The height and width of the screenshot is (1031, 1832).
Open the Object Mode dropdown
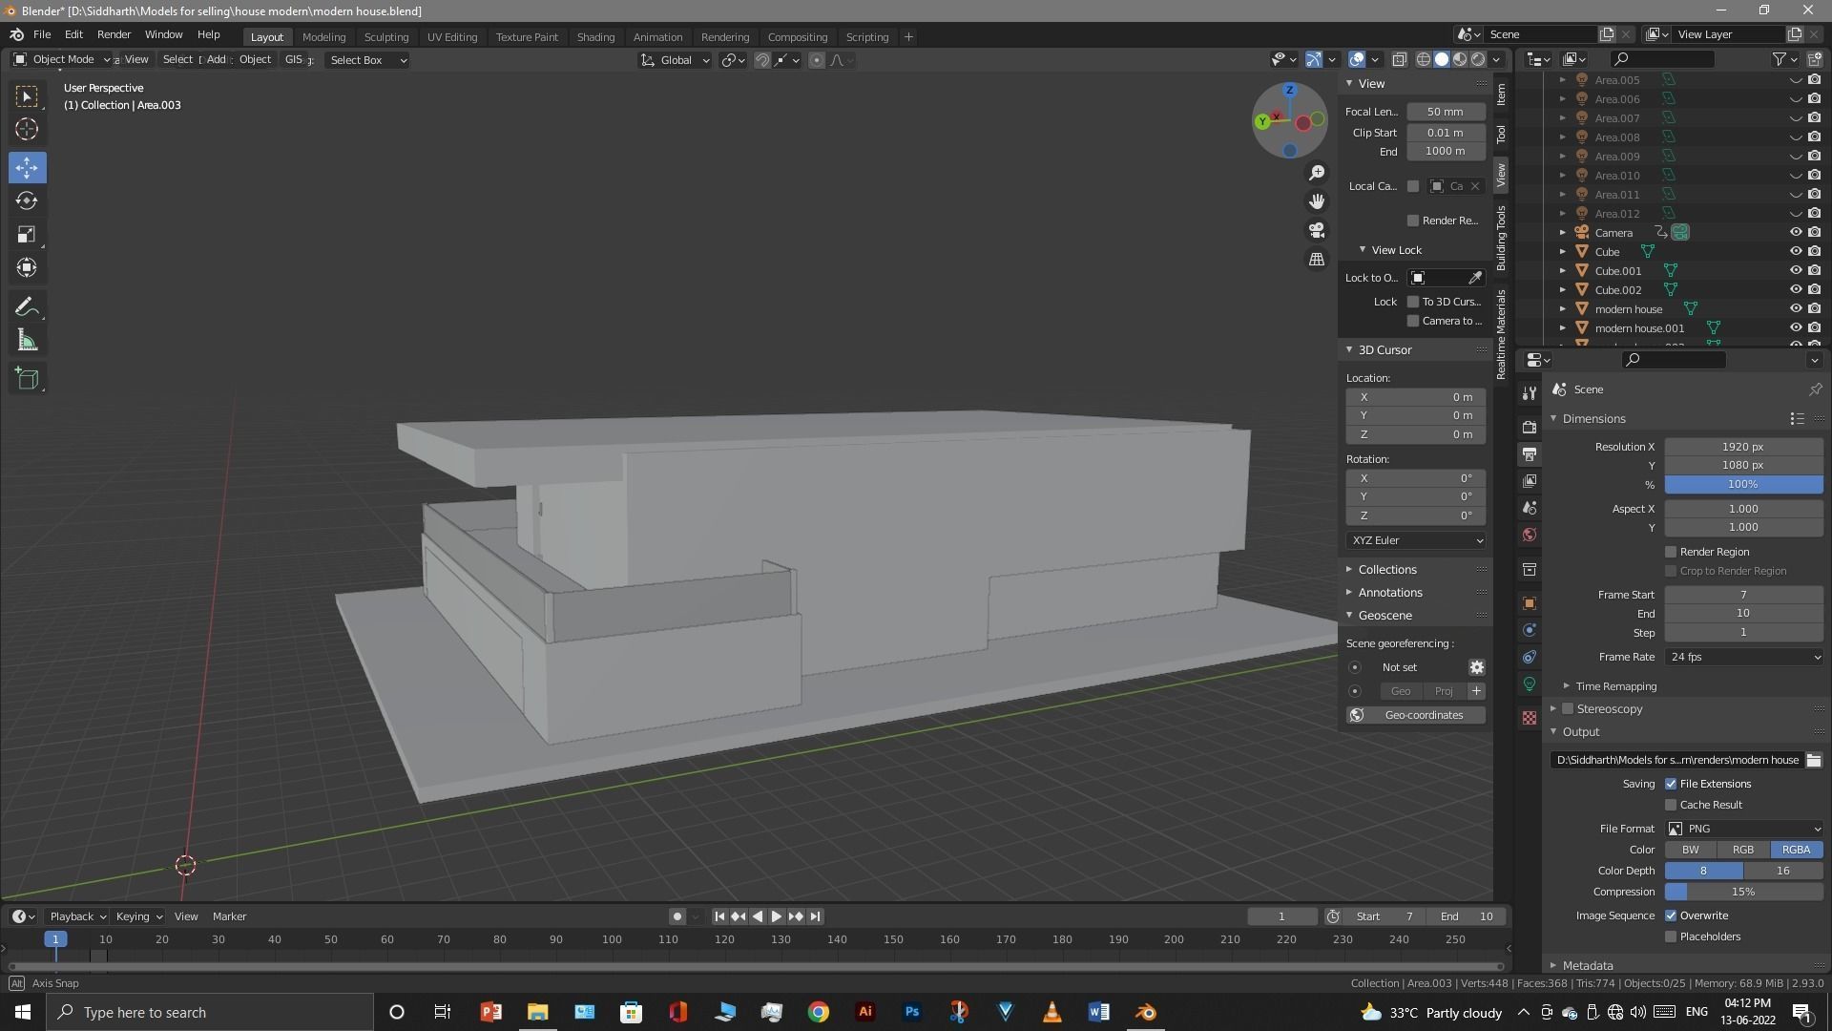62,59
